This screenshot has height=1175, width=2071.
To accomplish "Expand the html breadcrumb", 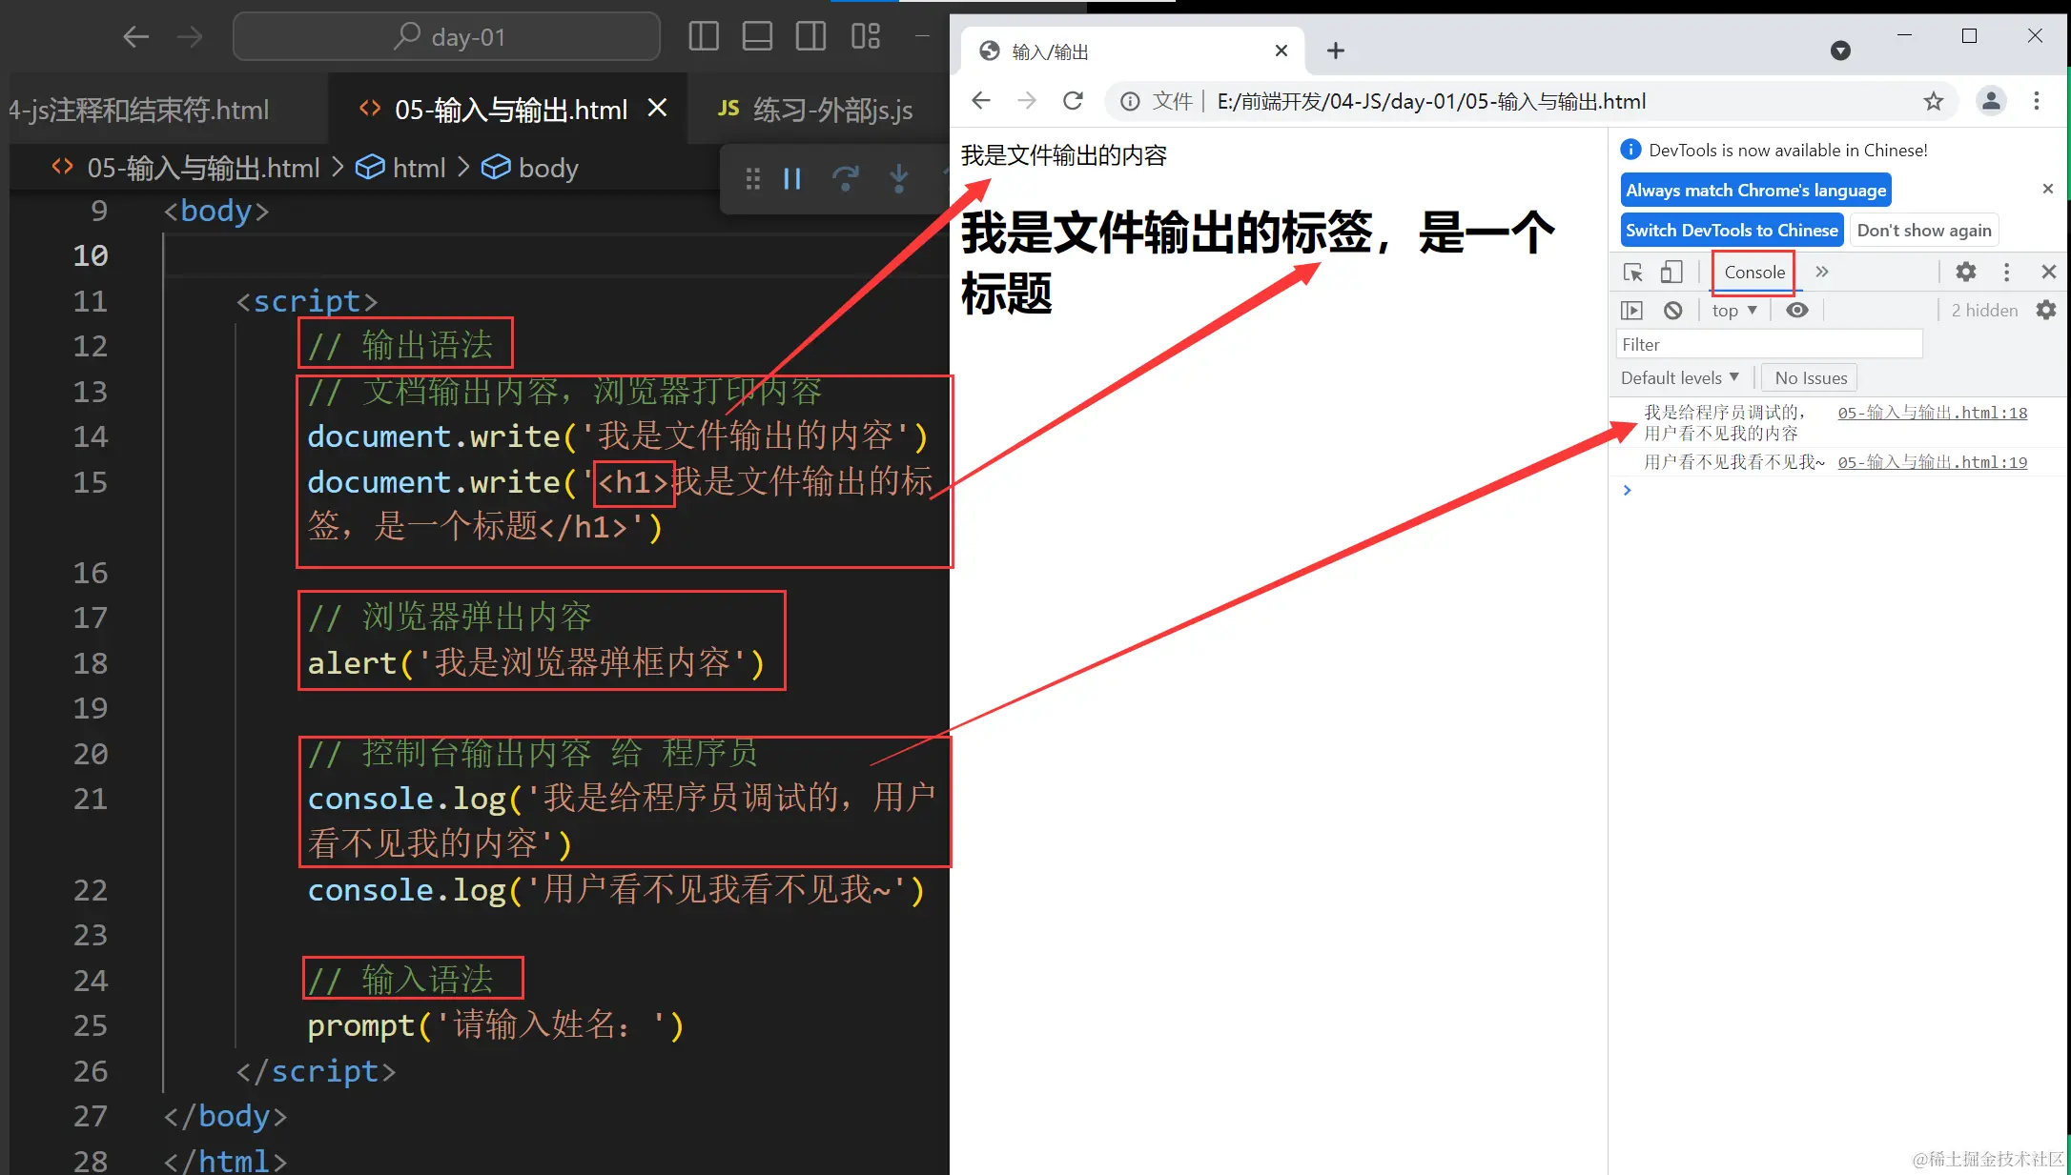I will click(x=401, y=168).
